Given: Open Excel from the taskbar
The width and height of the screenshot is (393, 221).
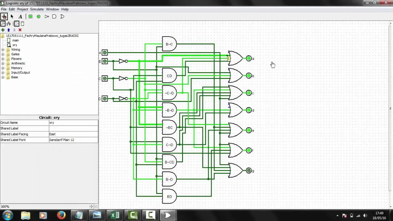Looking at the screenshot, I should click(115, 215).
